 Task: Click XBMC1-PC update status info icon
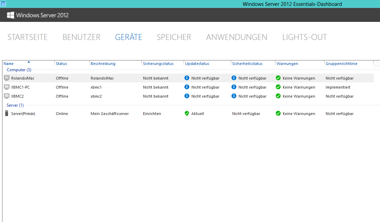pos(187,87)
